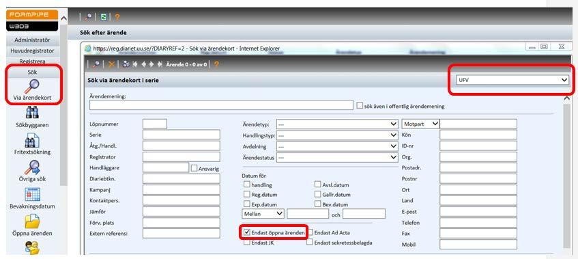This screenshot has width=578, height=259.
Task: Check the 'Endast JK' box
Action: pos(247,243)
